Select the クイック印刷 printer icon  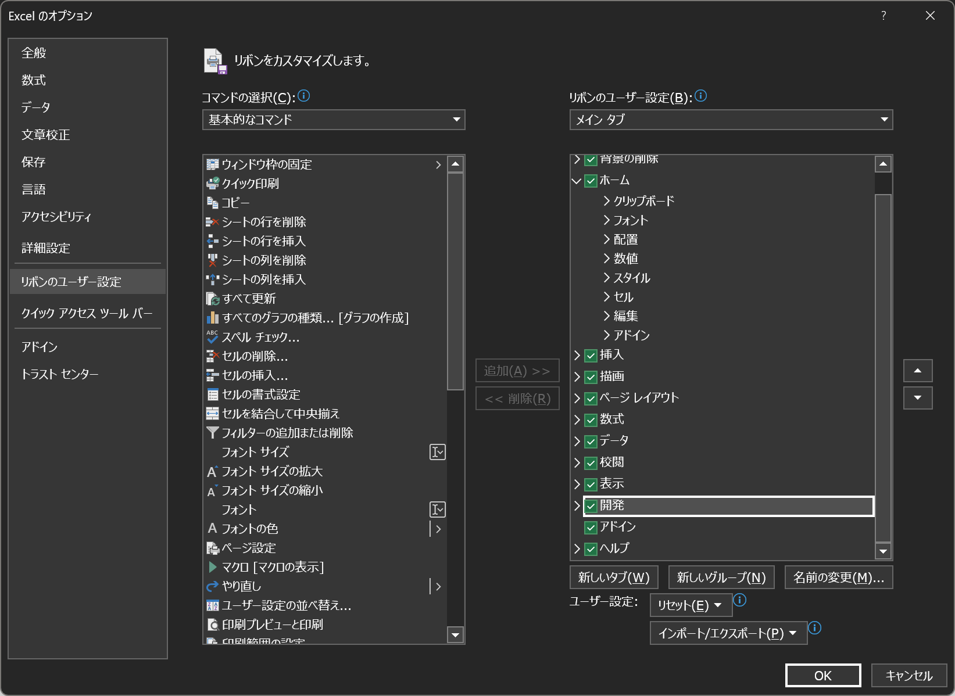click(213, 184)
